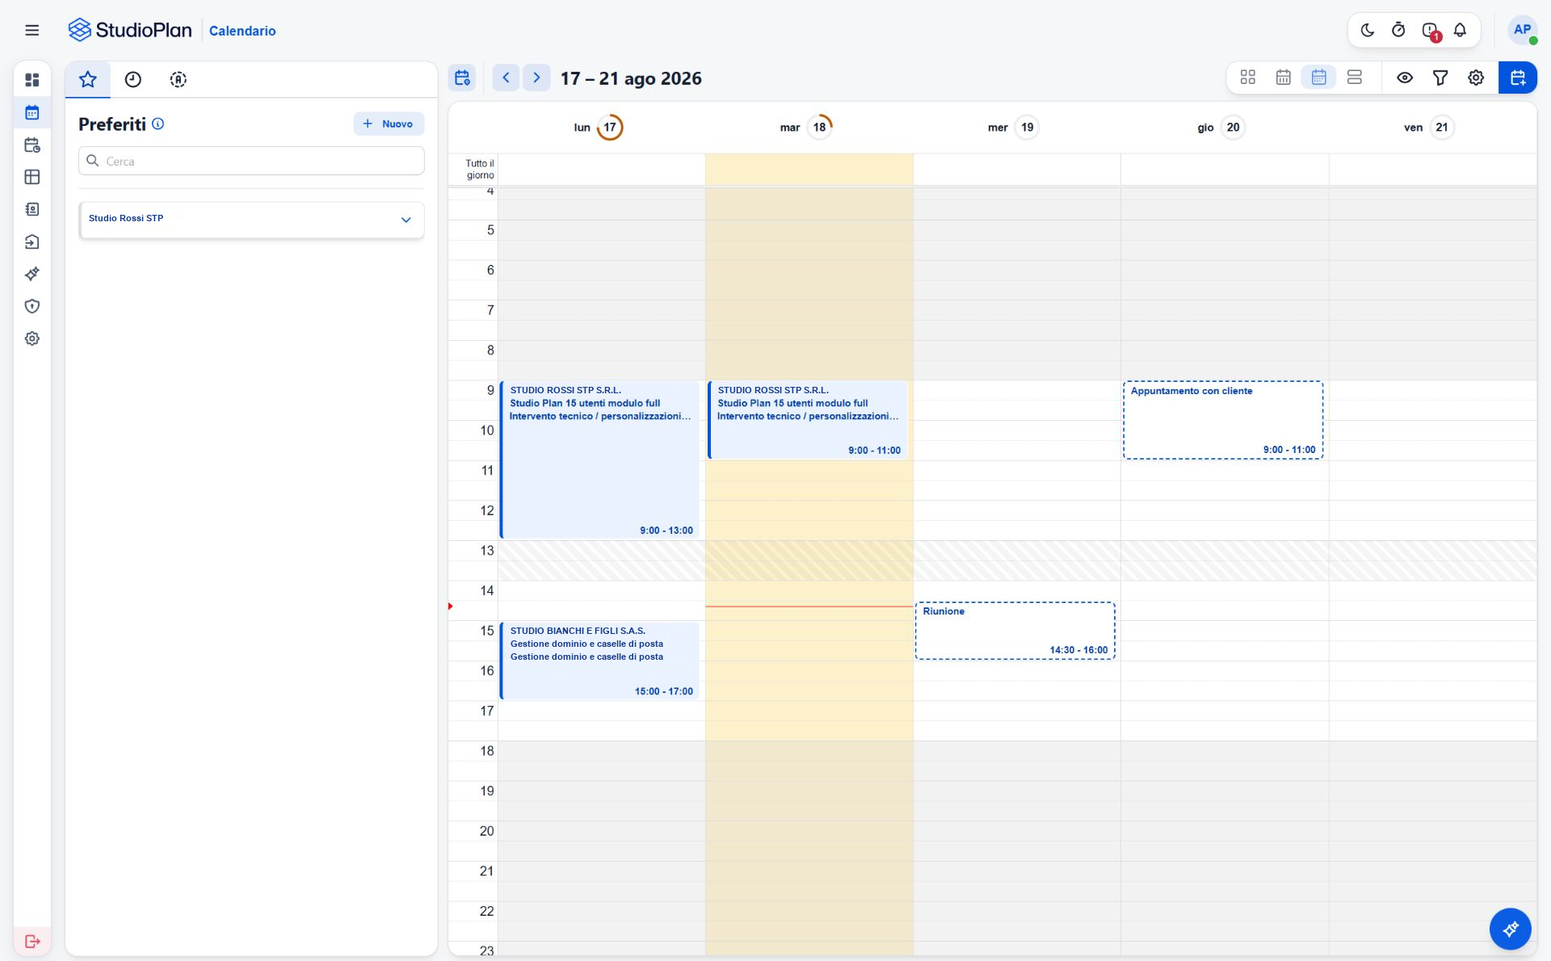Image resolution: width=1551 pixels, height=961 pixels.
Task: Switch to the circled A tab
Action: (179, 79)
